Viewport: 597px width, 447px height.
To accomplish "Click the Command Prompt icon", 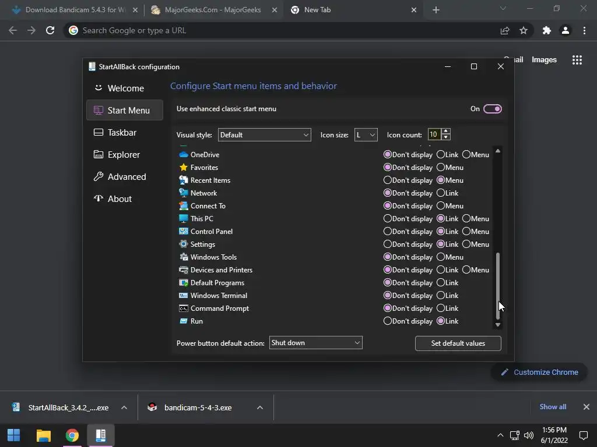I will point(184,308).
